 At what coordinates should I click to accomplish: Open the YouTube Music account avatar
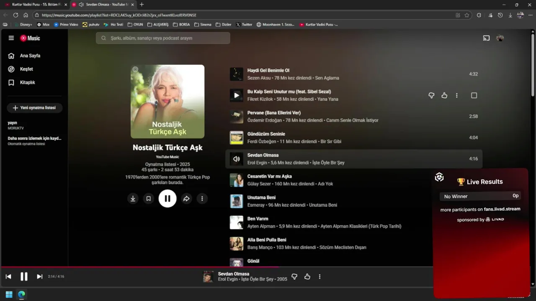(500, 38)
